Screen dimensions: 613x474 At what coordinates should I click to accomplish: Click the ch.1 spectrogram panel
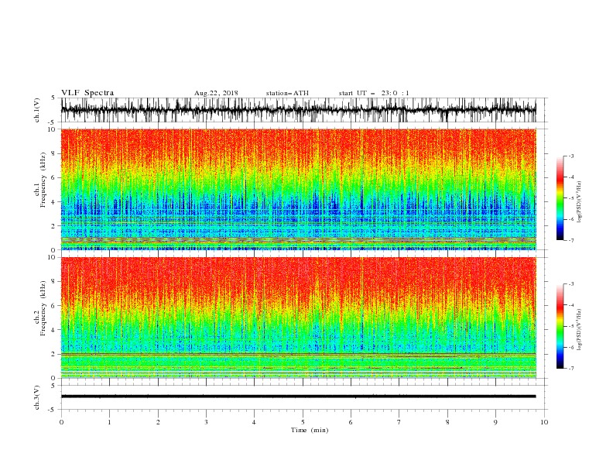point(299,189)
